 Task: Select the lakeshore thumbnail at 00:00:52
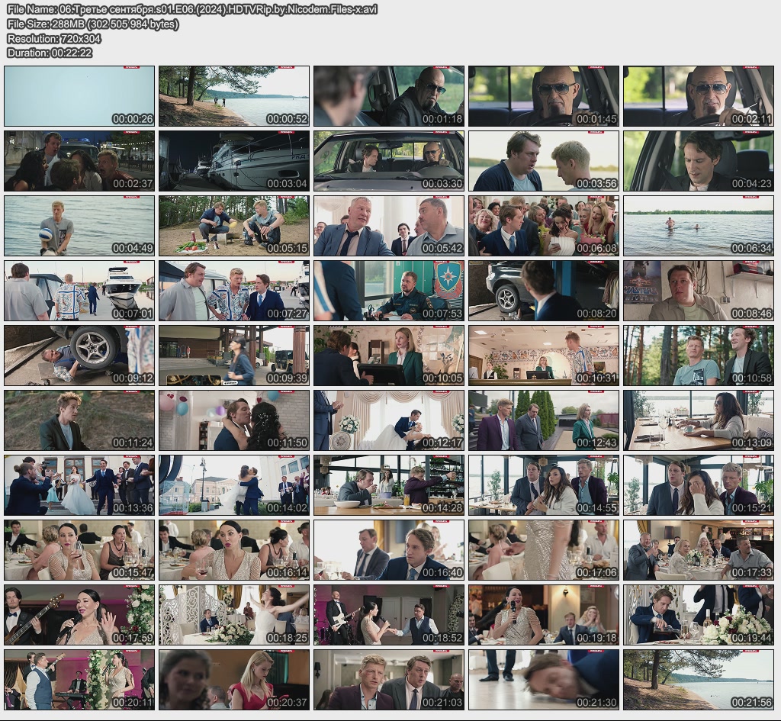click(234, 96)
